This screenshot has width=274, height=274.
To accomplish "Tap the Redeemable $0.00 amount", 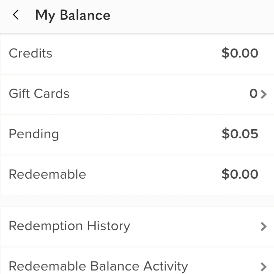I will pos(240,174).
